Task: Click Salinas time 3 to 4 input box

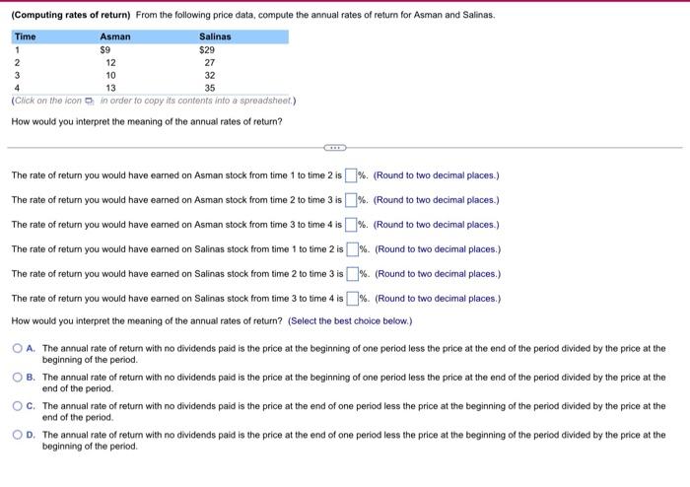Action: click(x=353, y=299)
